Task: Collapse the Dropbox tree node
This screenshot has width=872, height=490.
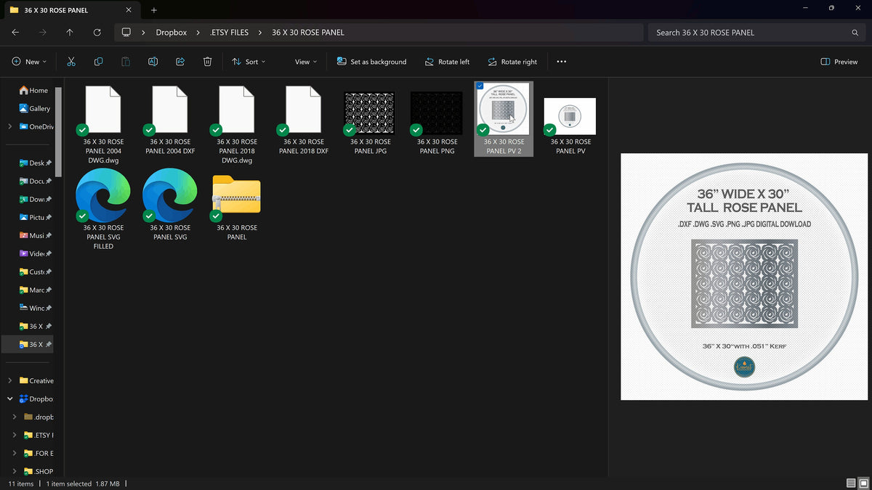Action: click(9, 399)
